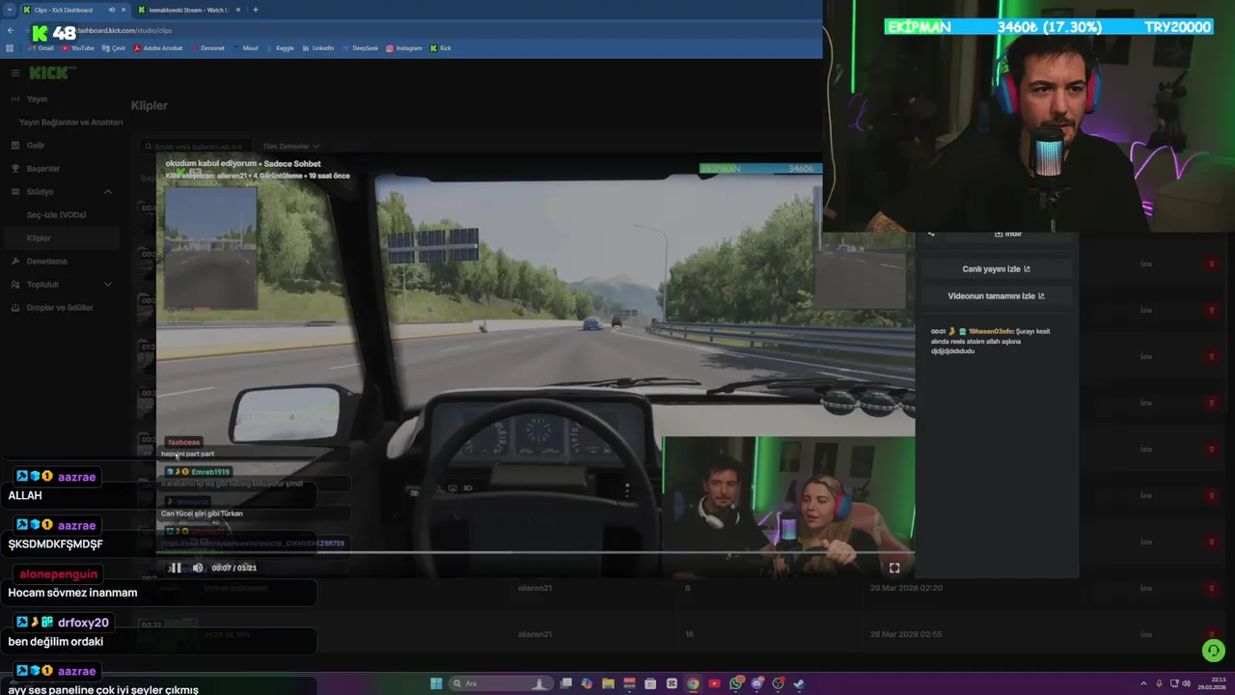
Task: Open Seç-İzle (VODs) under Stüdyo
Action: coord(56,215)
